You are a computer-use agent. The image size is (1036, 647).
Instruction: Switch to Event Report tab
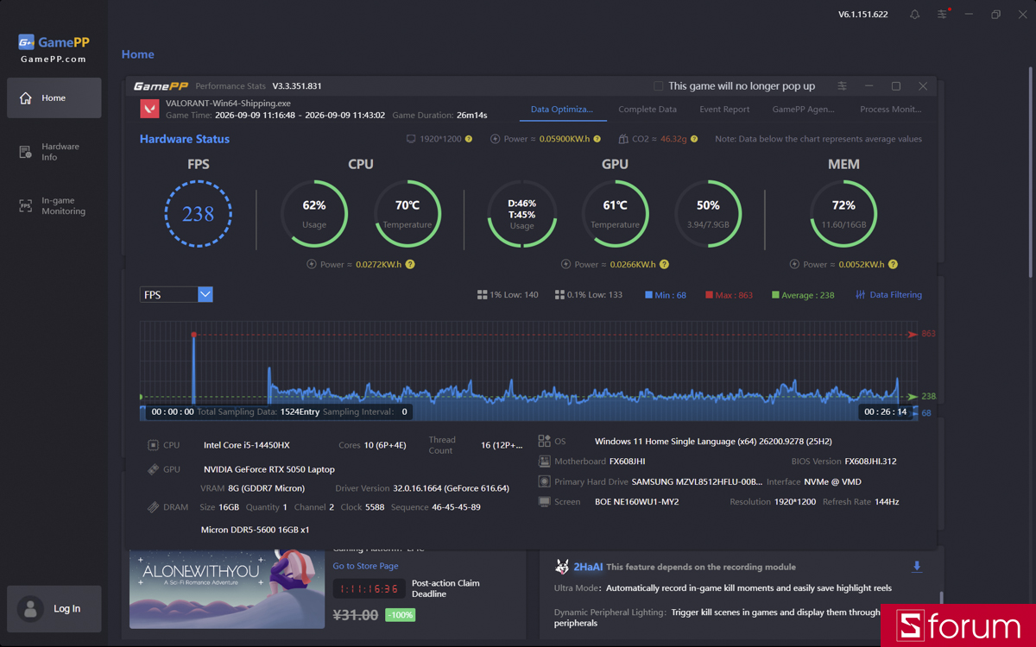point(724,110)
